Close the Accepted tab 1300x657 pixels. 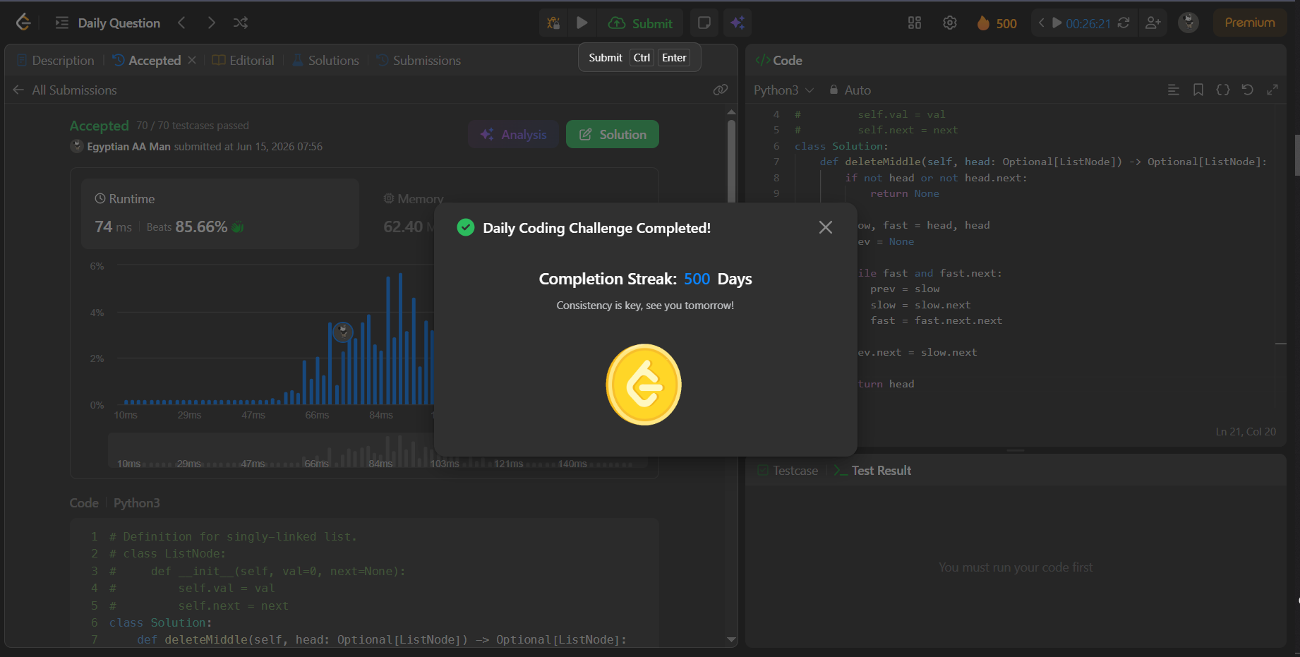pos(192,61)
